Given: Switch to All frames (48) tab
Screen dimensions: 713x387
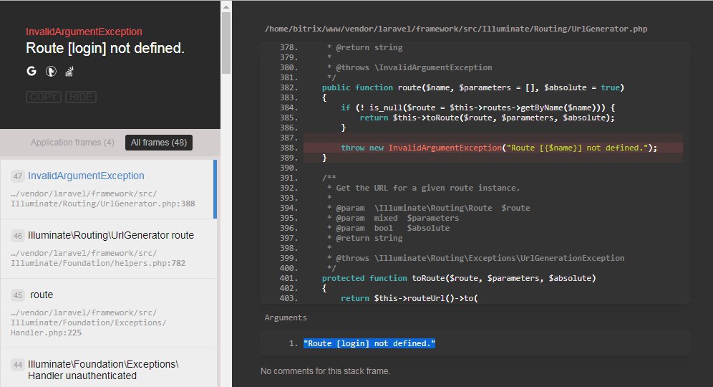Looking at the screenshot, I should pos(159,143).
